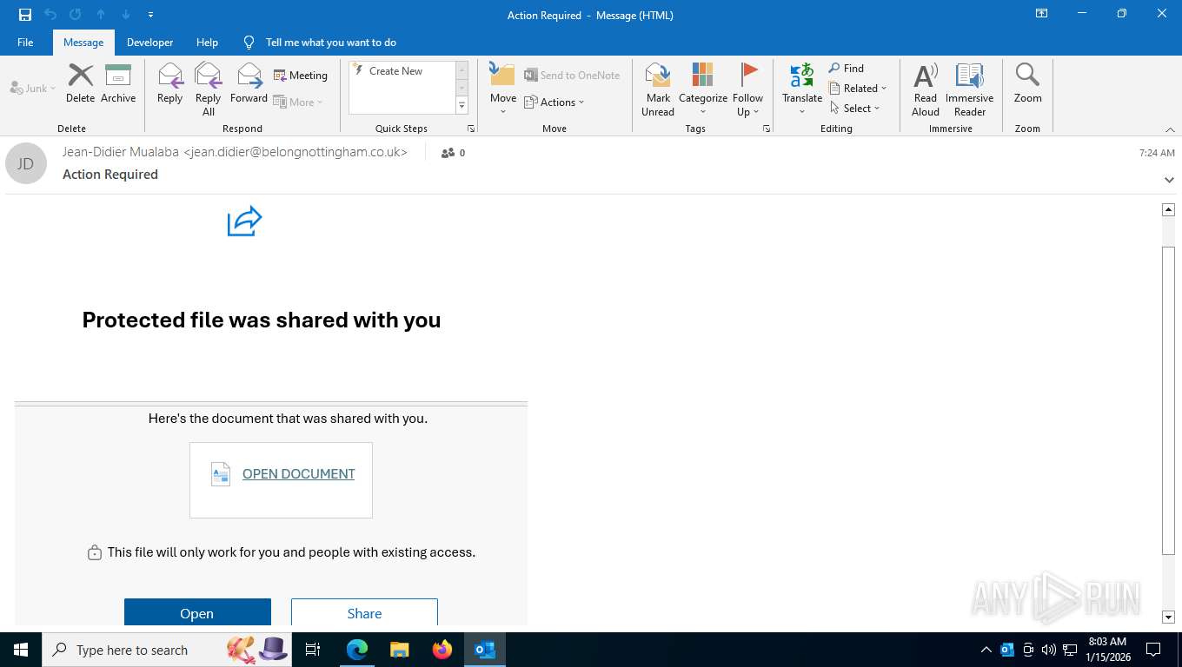1182x667 pixels.
Task: Launch Firefox from taskbar
Action: [x=442, y=650]
